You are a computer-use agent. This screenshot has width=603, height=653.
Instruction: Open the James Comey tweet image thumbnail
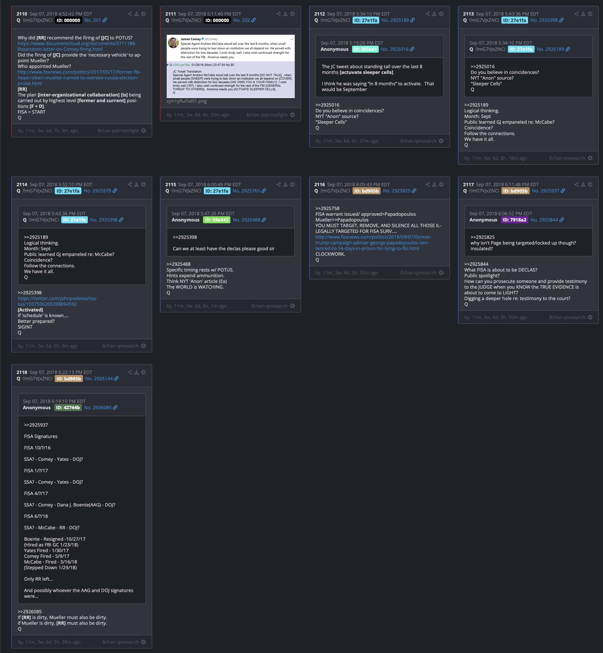(x=231, y=66)
